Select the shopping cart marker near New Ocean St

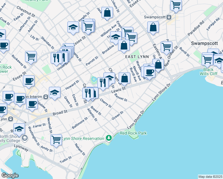click(166, 47)
